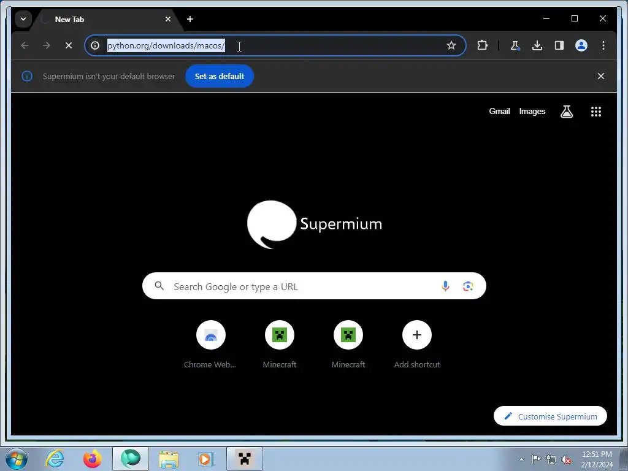Switch to Minecraft taskbar window

244,459
